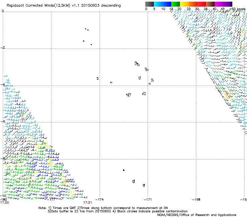This screenshot has height=217, width=247.
Task: Click the latitude axis label '-2'
Action: (3, 48)
